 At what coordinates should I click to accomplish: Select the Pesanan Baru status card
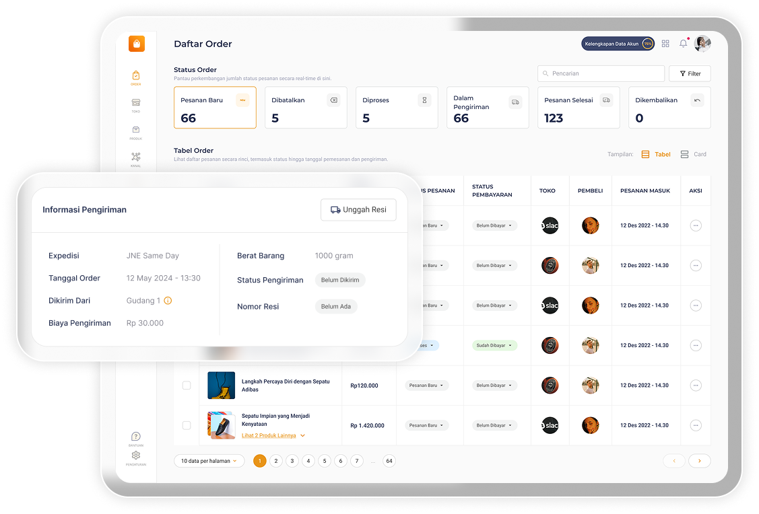point(215,108)
